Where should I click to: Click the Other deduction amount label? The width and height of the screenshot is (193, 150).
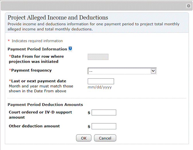click(34, 126)
